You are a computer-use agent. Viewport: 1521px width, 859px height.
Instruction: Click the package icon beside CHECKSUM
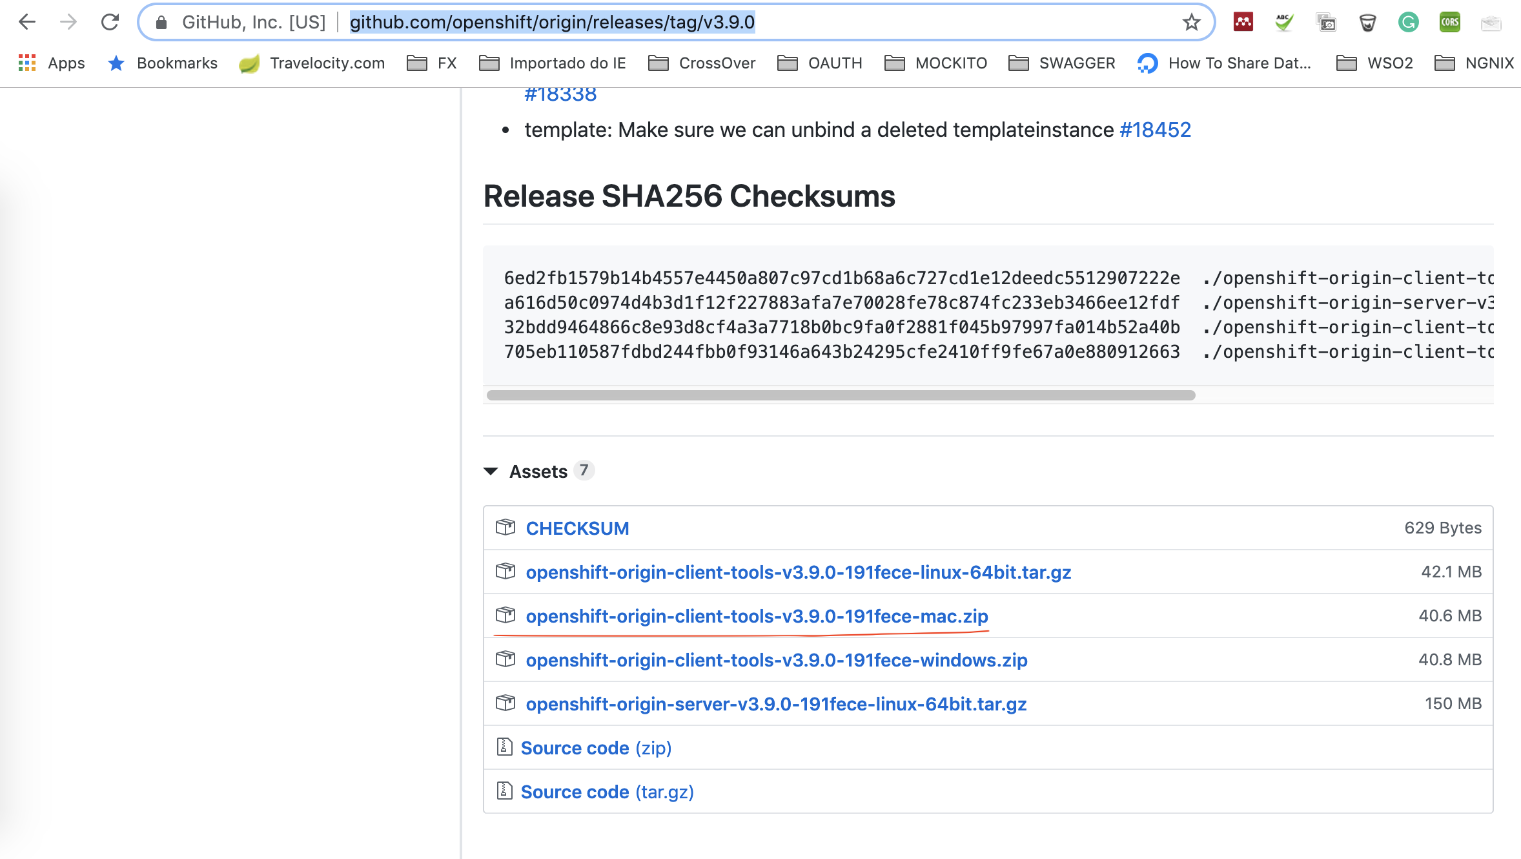[x=505, y=528]
